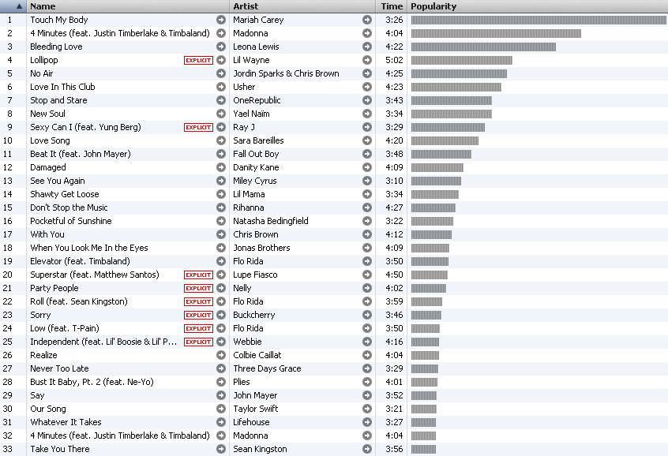Click the arrow icon next to Beat It
This screenshot has width=668, height=456.
pyautogui.click(x=220, y=154)
